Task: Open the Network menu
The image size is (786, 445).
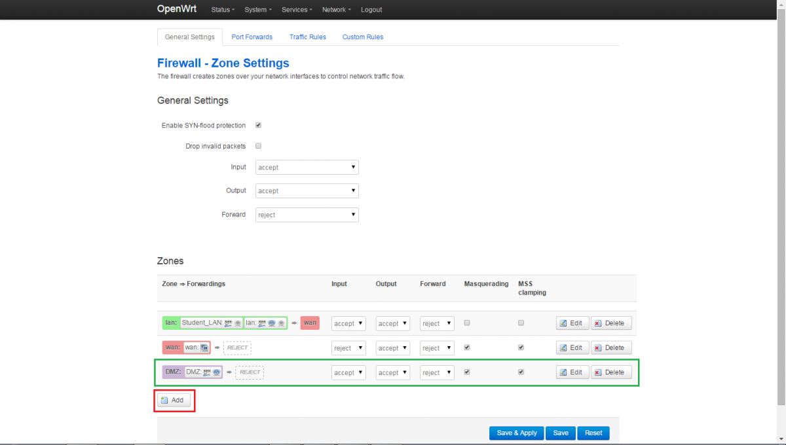Action: [336, 10]
